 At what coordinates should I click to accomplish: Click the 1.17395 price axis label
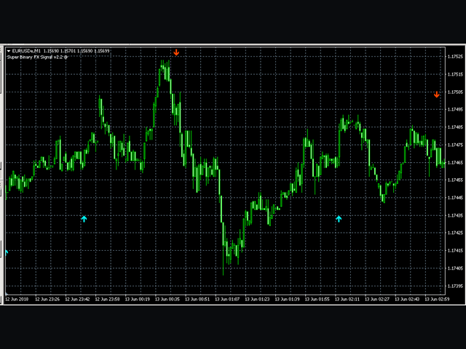[x=455, y=286]
